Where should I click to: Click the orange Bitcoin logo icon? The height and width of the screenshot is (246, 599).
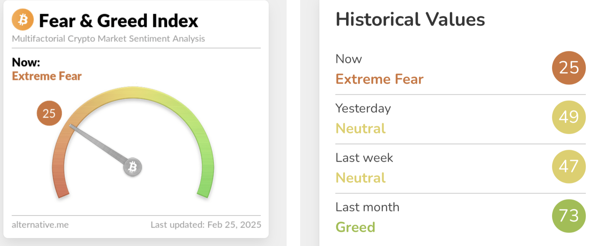click(23, 20)
